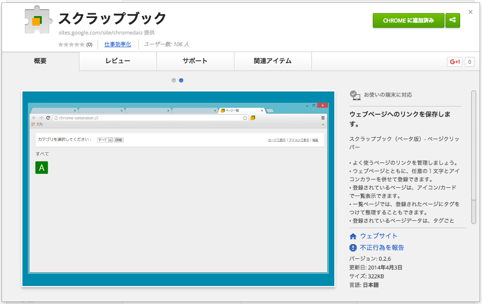The image size is (482, 304).
Task: Click the 不正行為を報告 link
Action: tap(382, 248)
